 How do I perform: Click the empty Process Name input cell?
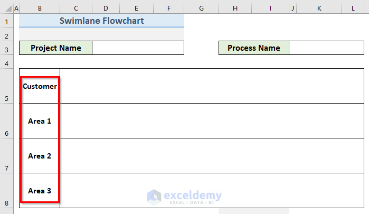(326, 48)
